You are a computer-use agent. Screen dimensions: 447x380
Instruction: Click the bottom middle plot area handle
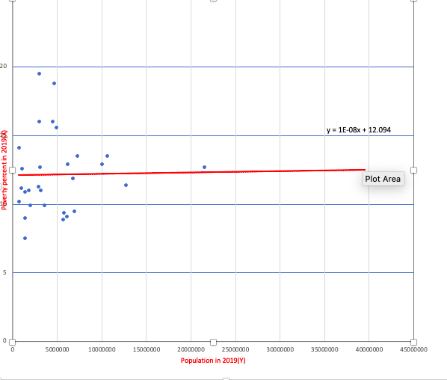coord(213,342)
